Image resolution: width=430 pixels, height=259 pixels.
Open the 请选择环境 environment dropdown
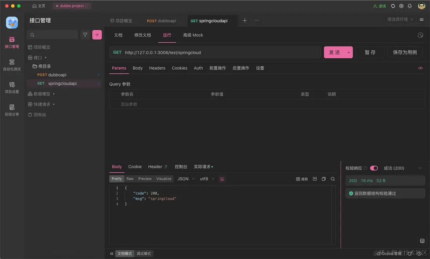tap(400, 20)
